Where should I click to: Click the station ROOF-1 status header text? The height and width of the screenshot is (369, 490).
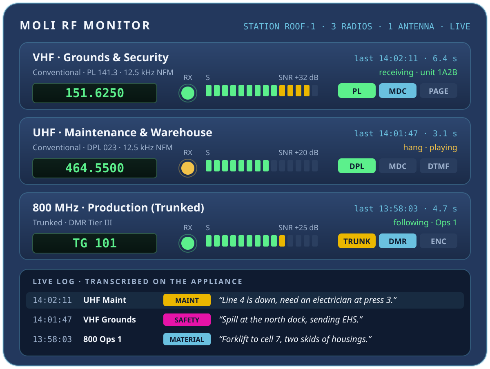tap(357, 27)
